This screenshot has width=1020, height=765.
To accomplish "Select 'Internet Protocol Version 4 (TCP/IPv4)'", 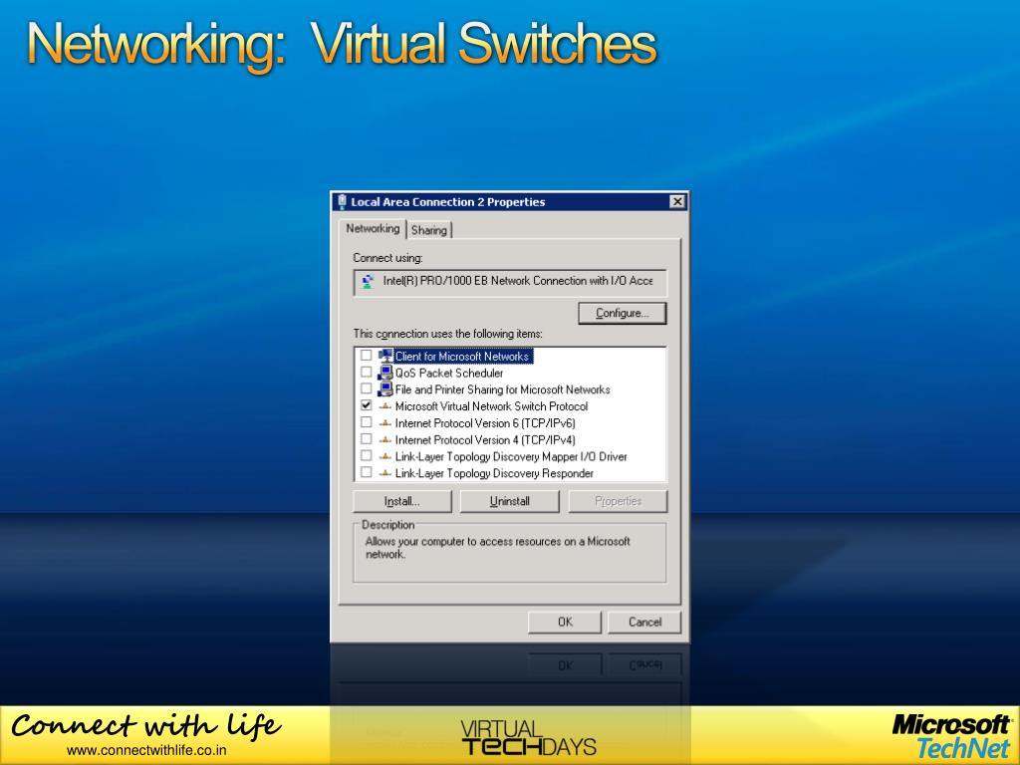I will (485, 439).
